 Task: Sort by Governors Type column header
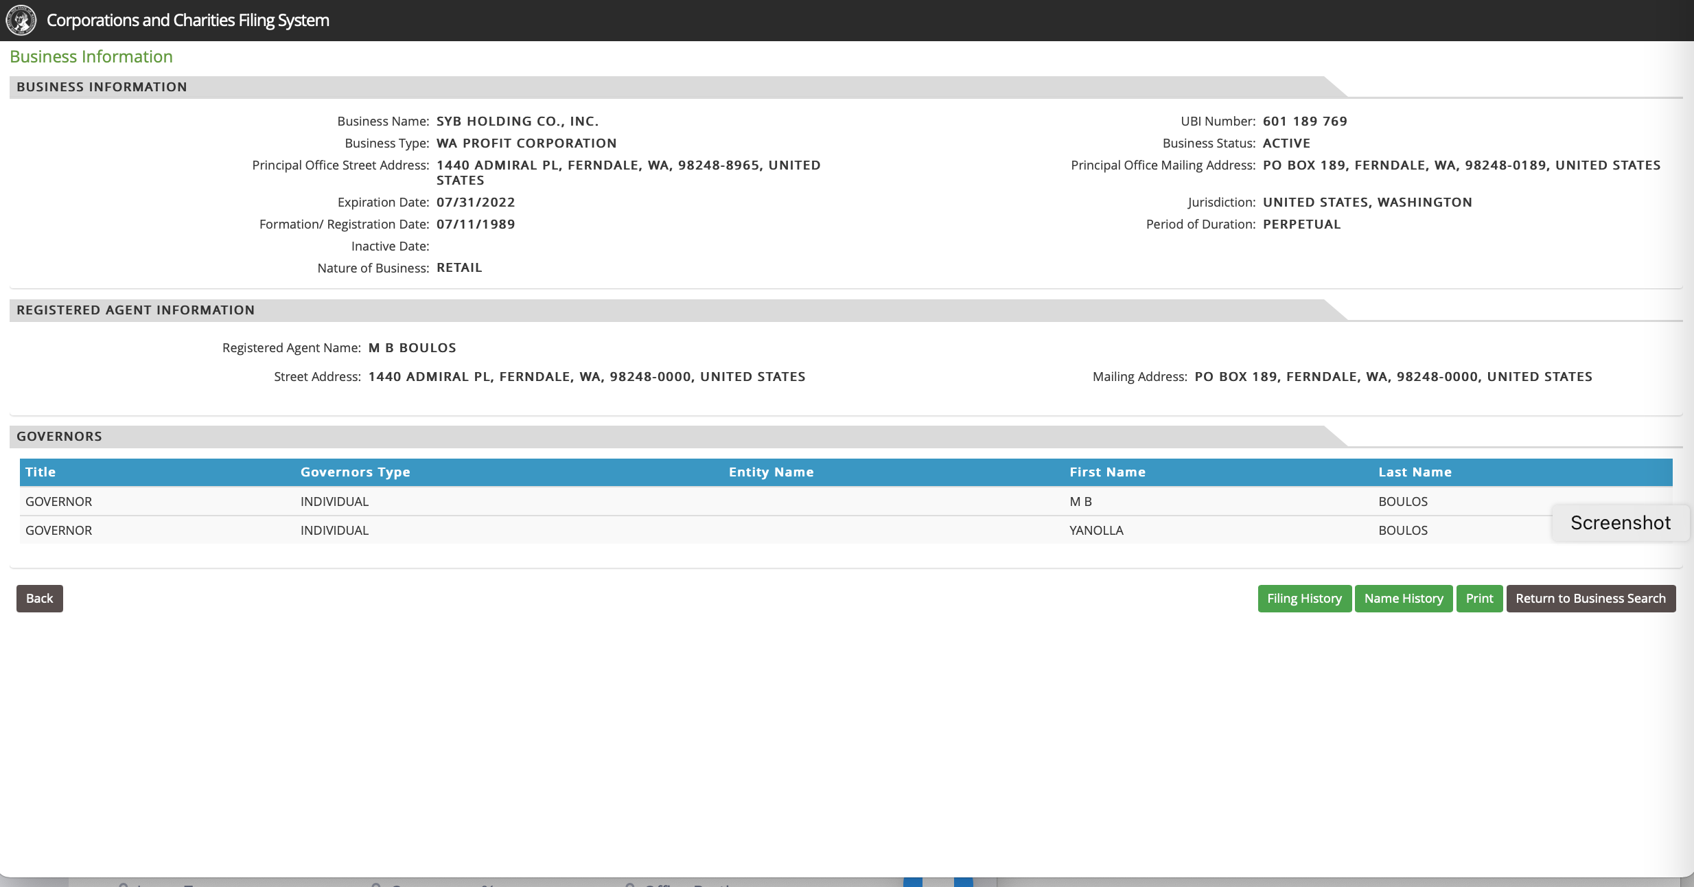point(355,472)
